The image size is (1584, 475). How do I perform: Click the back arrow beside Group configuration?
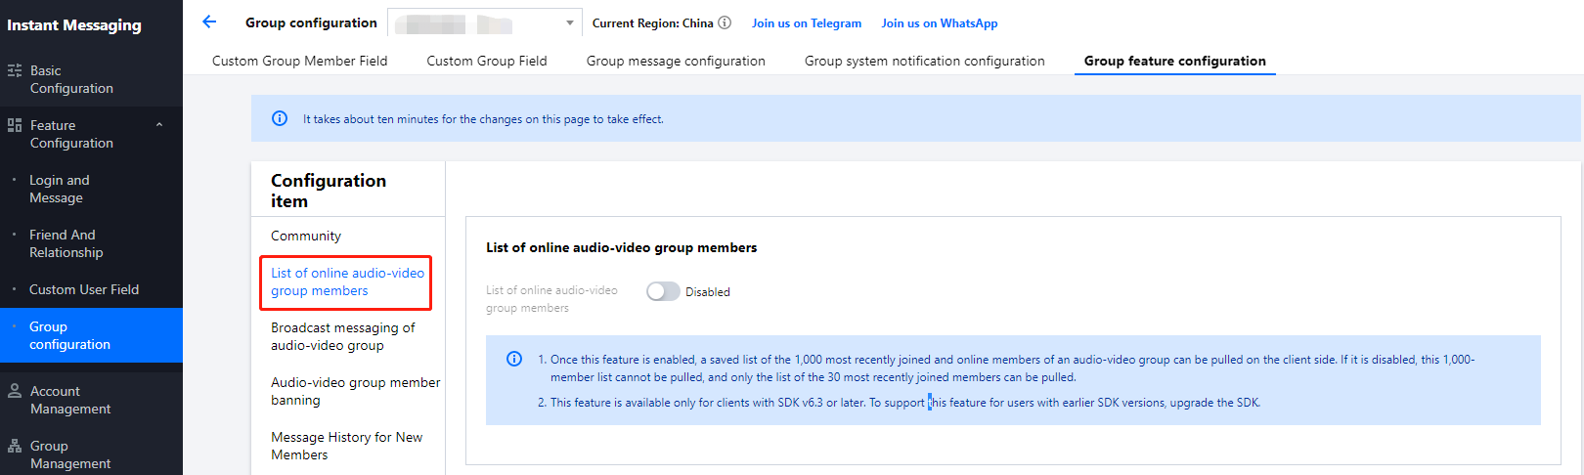pos(208,22)
